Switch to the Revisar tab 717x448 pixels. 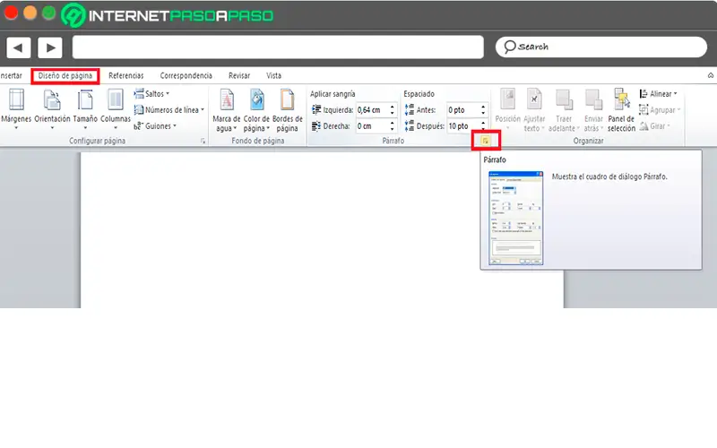click(239, 75)
